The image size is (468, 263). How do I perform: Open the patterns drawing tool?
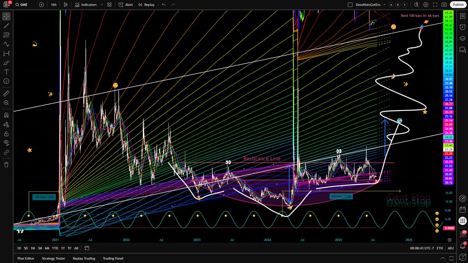pyautogui.click(x=6, y=44)
